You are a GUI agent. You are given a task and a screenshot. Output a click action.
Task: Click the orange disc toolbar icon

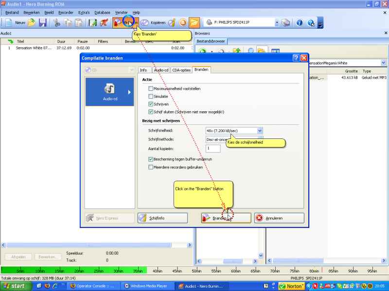(183, 22)
